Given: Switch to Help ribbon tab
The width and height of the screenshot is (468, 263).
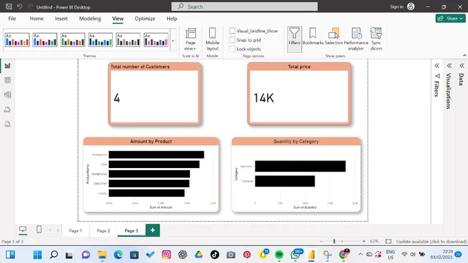Looking at the screenshot, I should [x=171, y=19].
